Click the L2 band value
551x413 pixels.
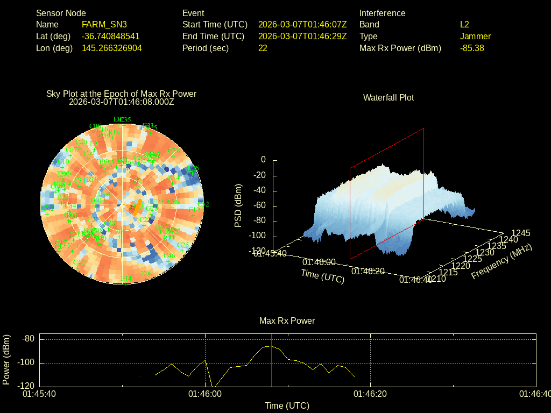coord(464,24)
